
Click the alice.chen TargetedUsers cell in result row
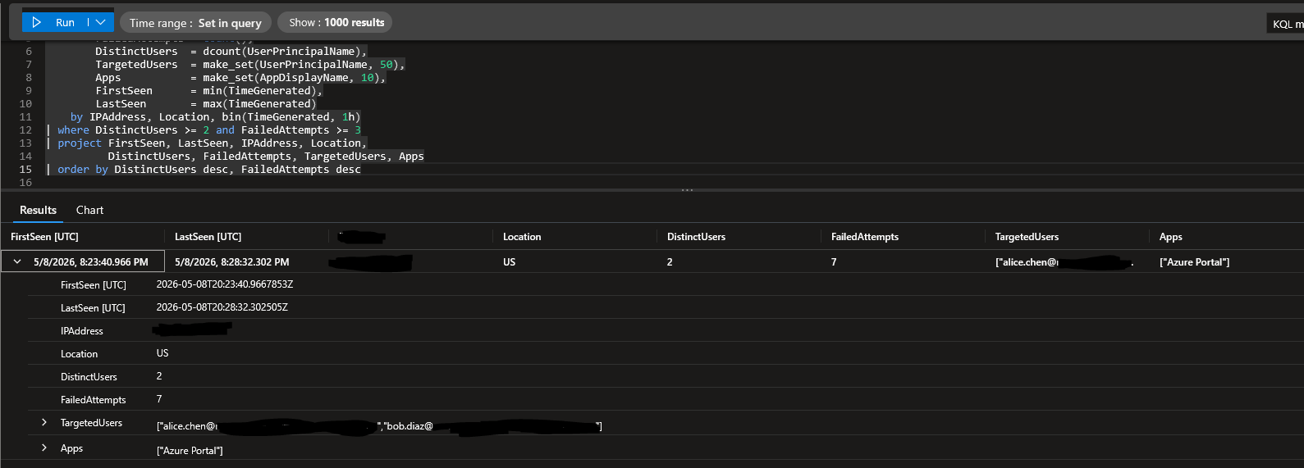(x=1064, y=262)
